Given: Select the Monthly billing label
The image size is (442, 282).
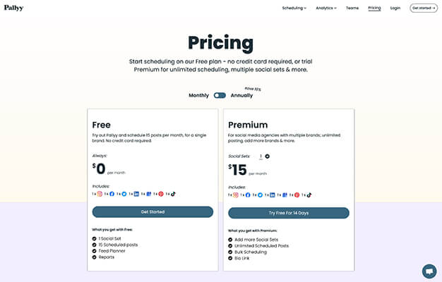Looking at the screenshot, I should point(198,95).
